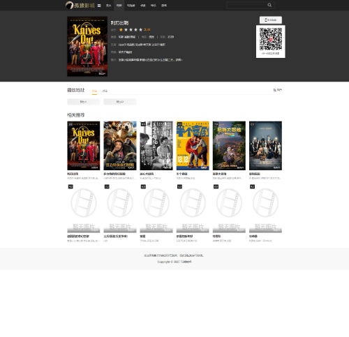Click the second episode button
This screenshot has height=337, width=349.
tap(120, 102)
